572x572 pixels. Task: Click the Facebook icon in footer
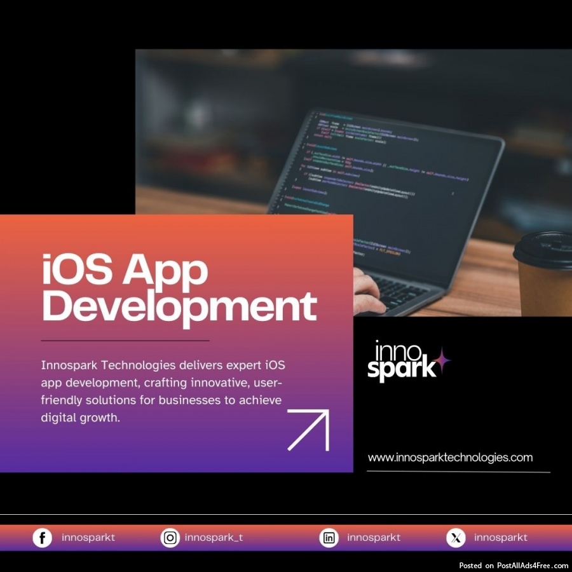pos(42,538)
